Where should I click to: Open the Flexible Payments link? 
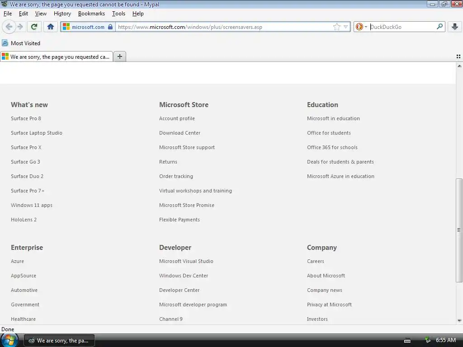[179, 220]
